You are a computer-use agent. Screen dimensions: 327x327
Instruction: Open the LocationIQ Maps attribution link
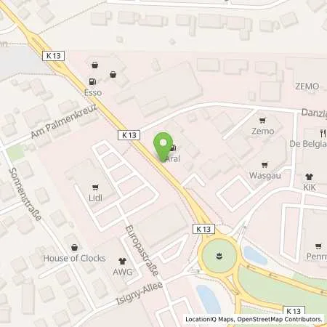(210, 319)
